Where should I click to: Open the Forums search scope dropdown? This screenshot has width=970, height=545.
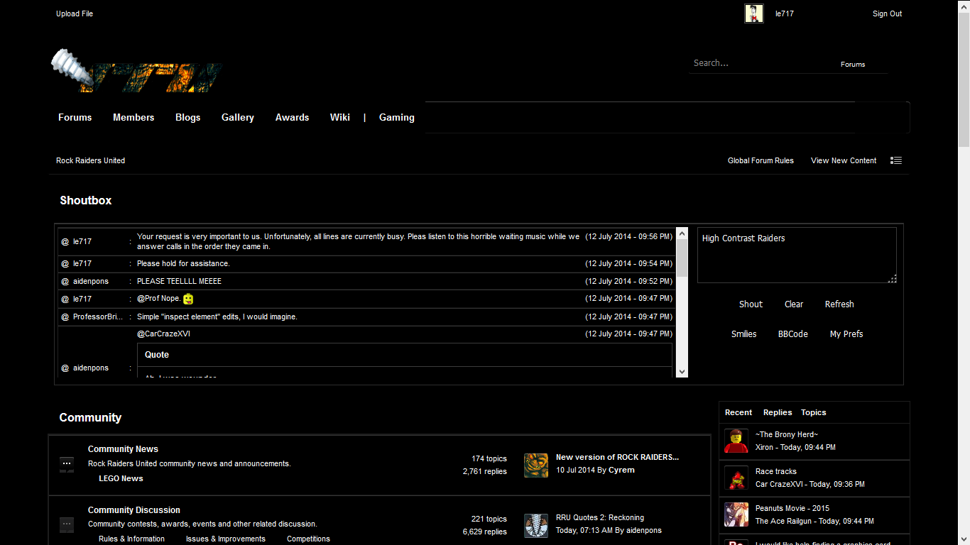[x=853, y=64]
